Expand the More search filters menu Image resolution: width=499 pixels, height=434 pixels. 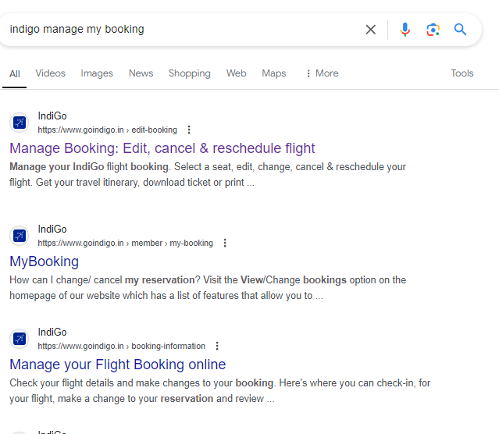(322, 73)
